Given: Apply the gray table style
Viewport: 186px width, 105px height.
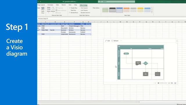Looking at the screenshot, I should tap(133, 10).
